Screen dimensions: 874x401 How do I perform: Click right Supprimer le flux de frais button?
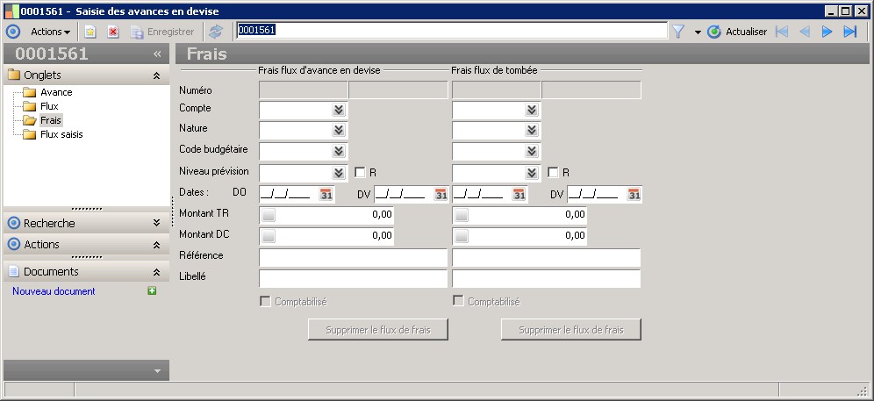click(570, 330)
